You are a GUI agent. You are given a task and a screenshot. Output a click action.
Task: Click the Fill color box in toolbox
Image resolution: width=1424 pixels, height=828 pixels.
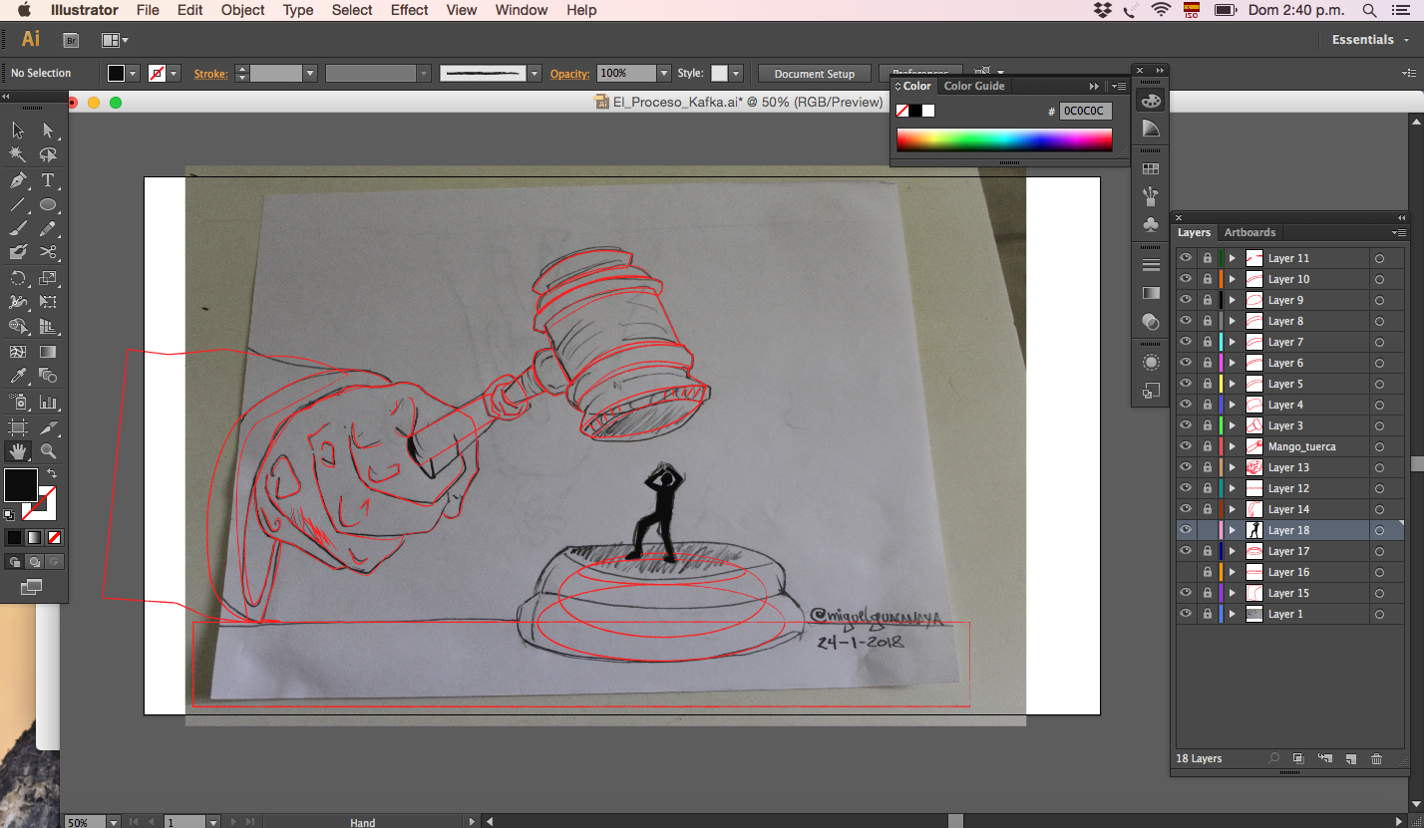pos(20,485)
